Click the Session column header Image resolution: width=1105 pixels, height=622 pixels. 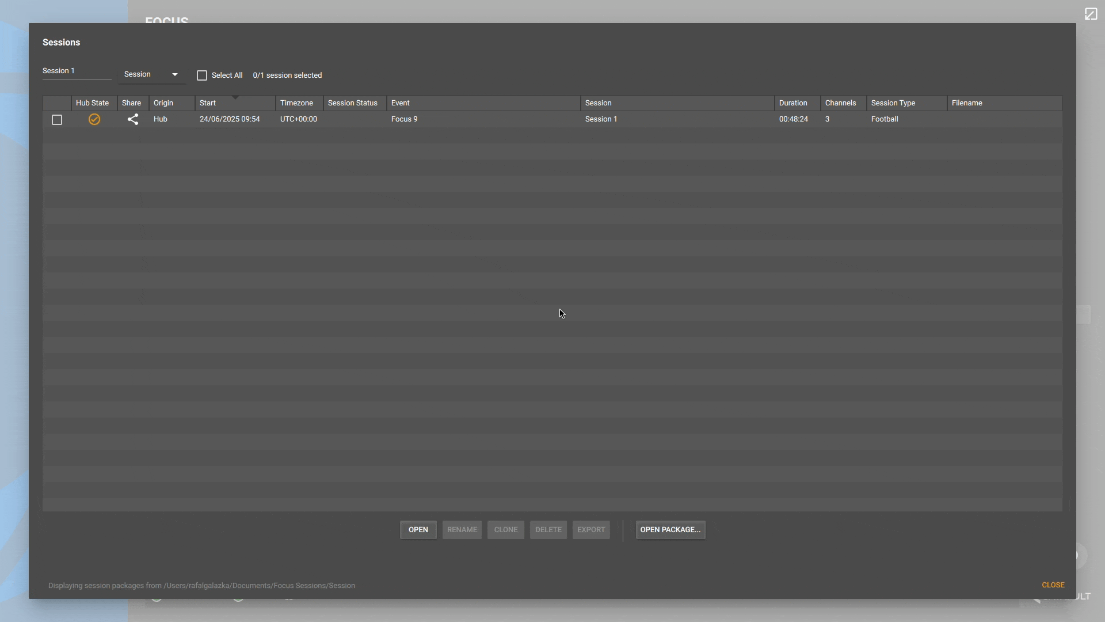click(677, 103)
